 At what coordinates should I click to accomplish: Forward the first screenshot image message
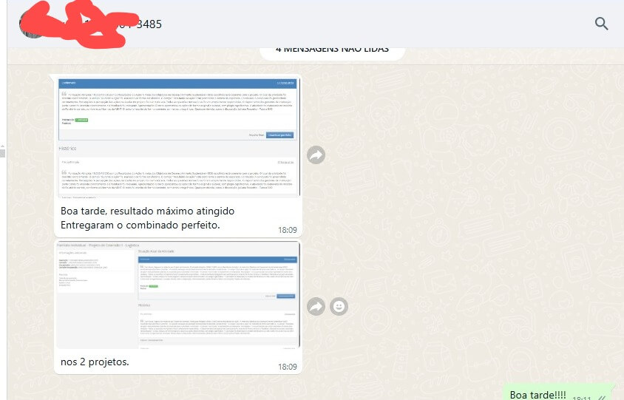click(316, 155)
